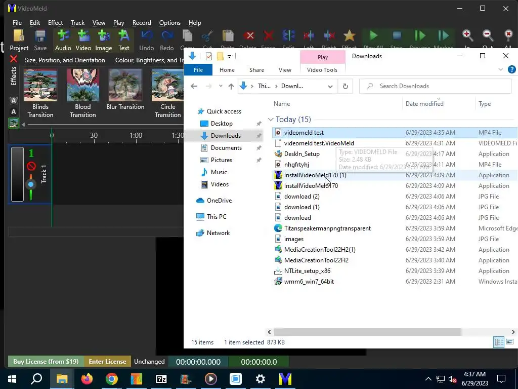The width and height of the screenshot is (518, 389).
Task: Click the trim Left toolbar icon
Action: coord(309,36)
